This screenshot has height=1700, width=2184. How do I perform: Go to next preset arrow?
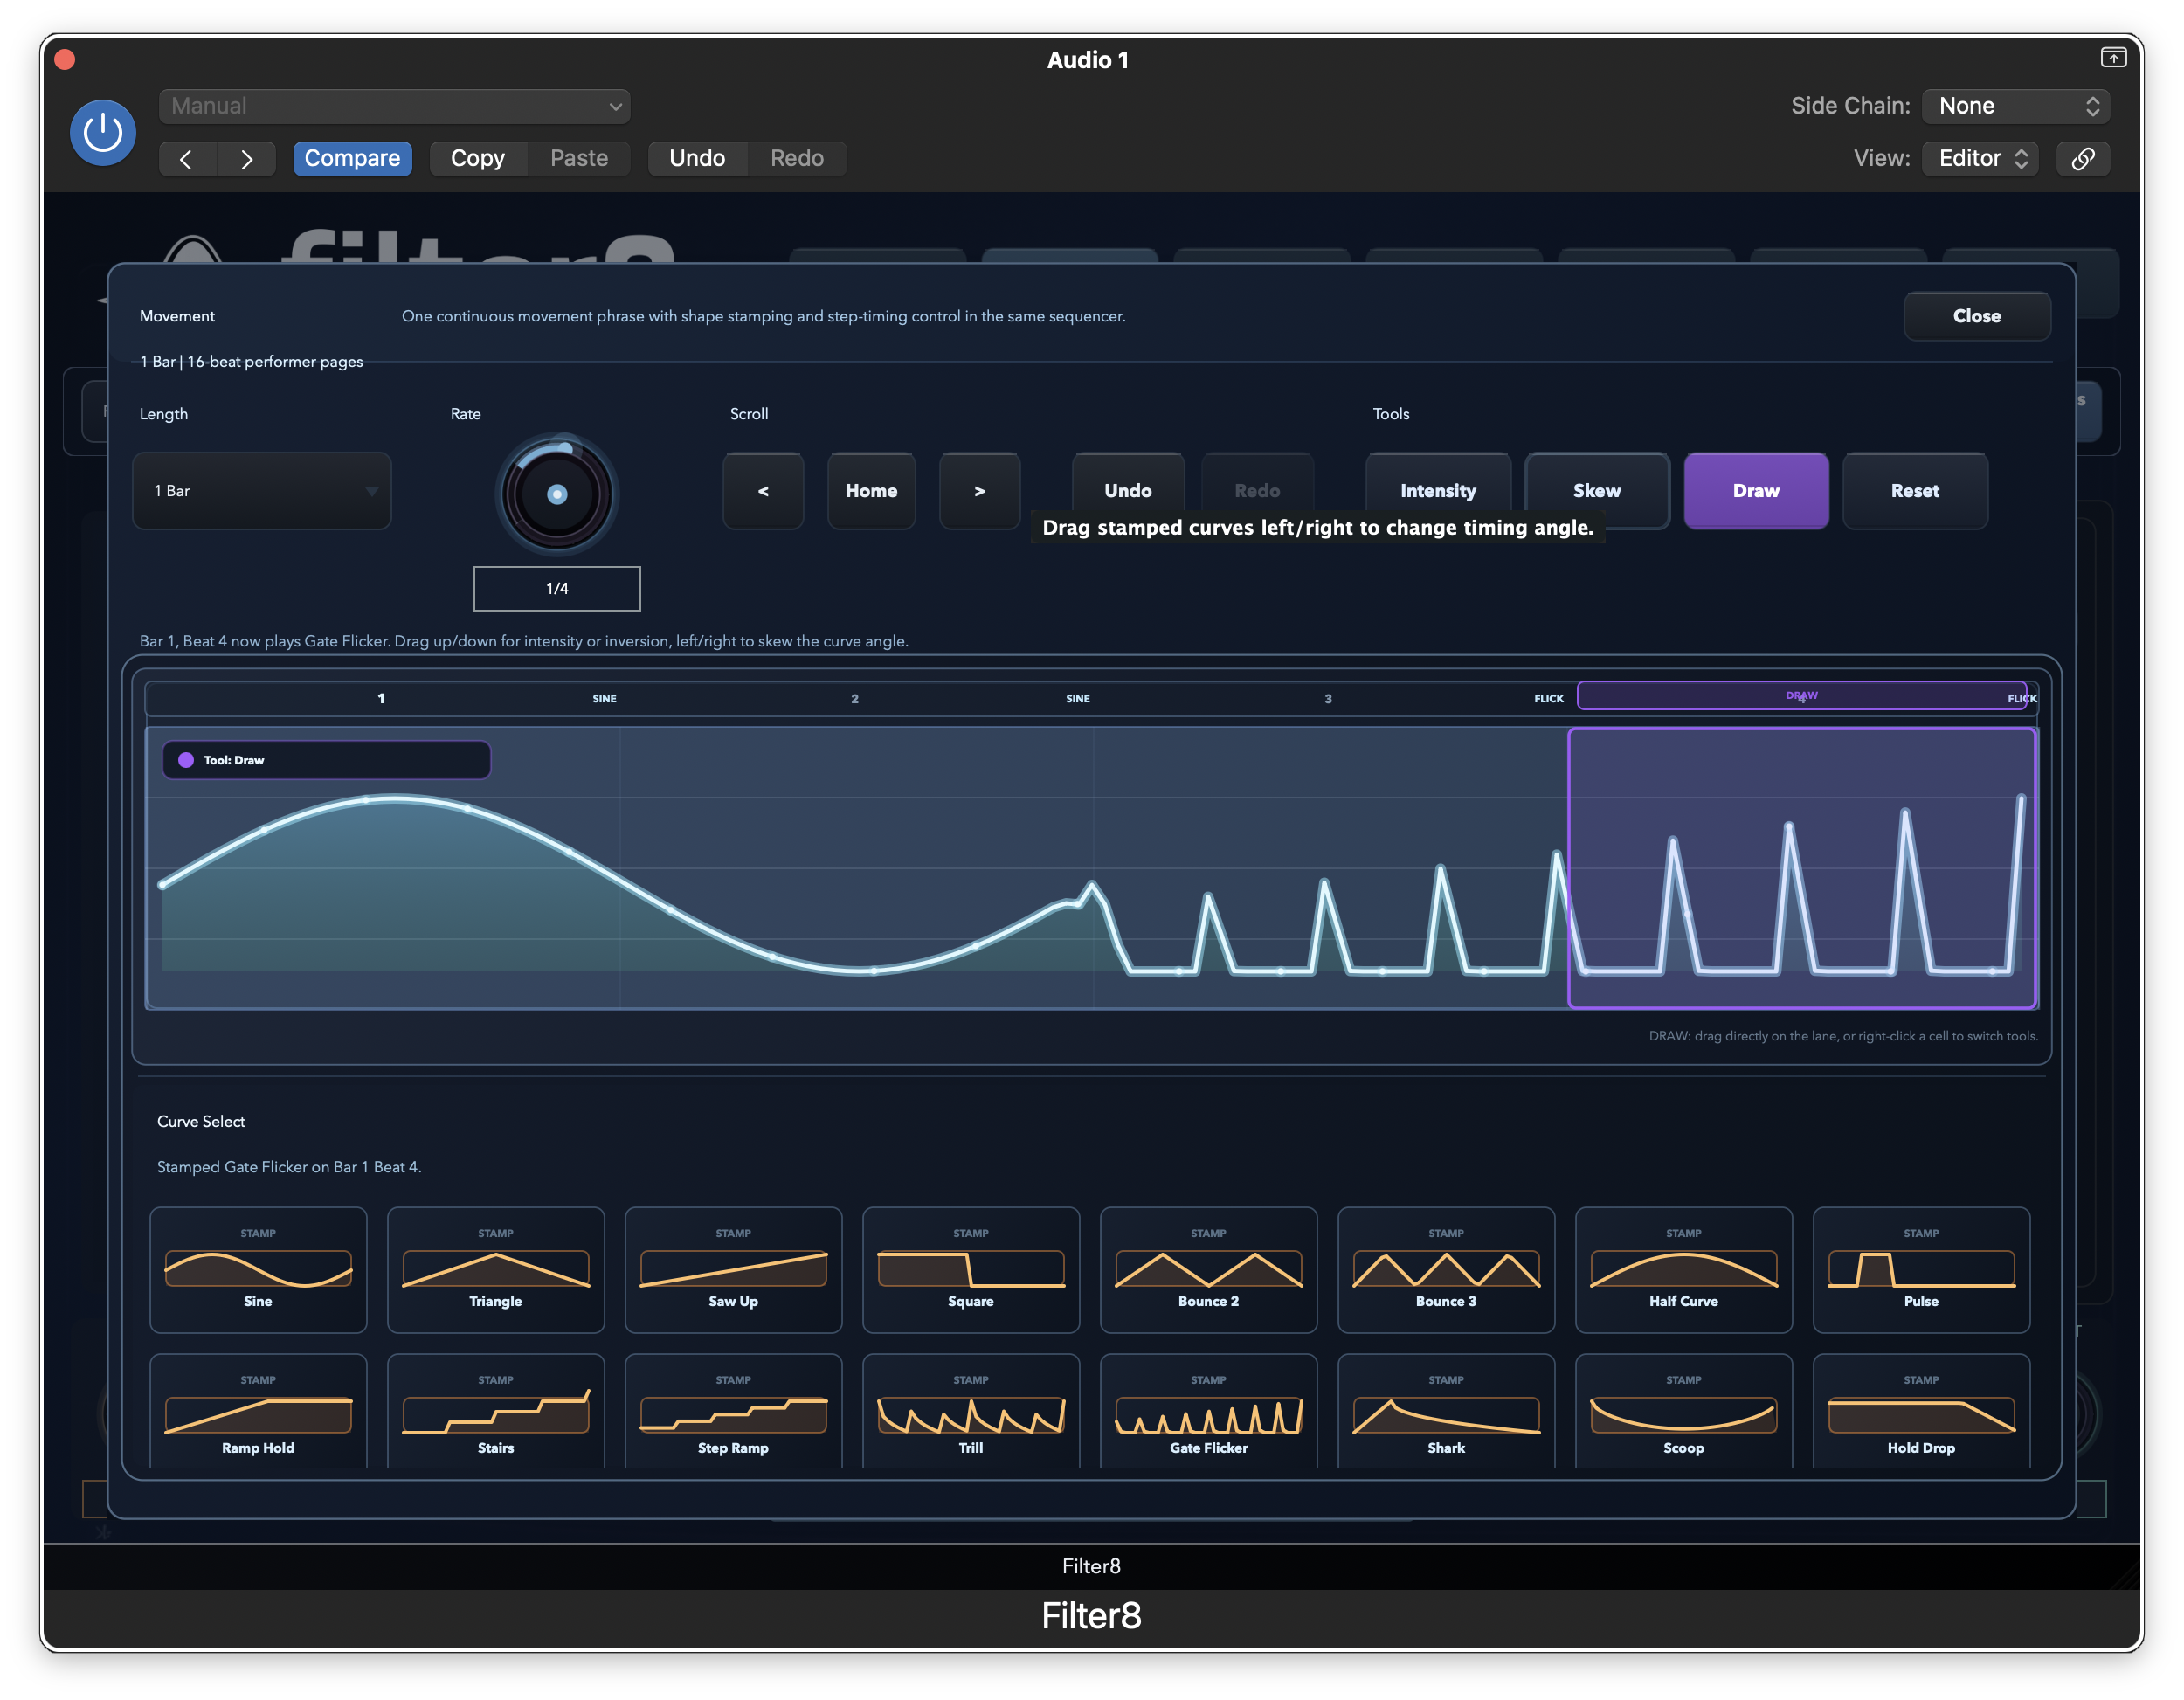[246, 159]
